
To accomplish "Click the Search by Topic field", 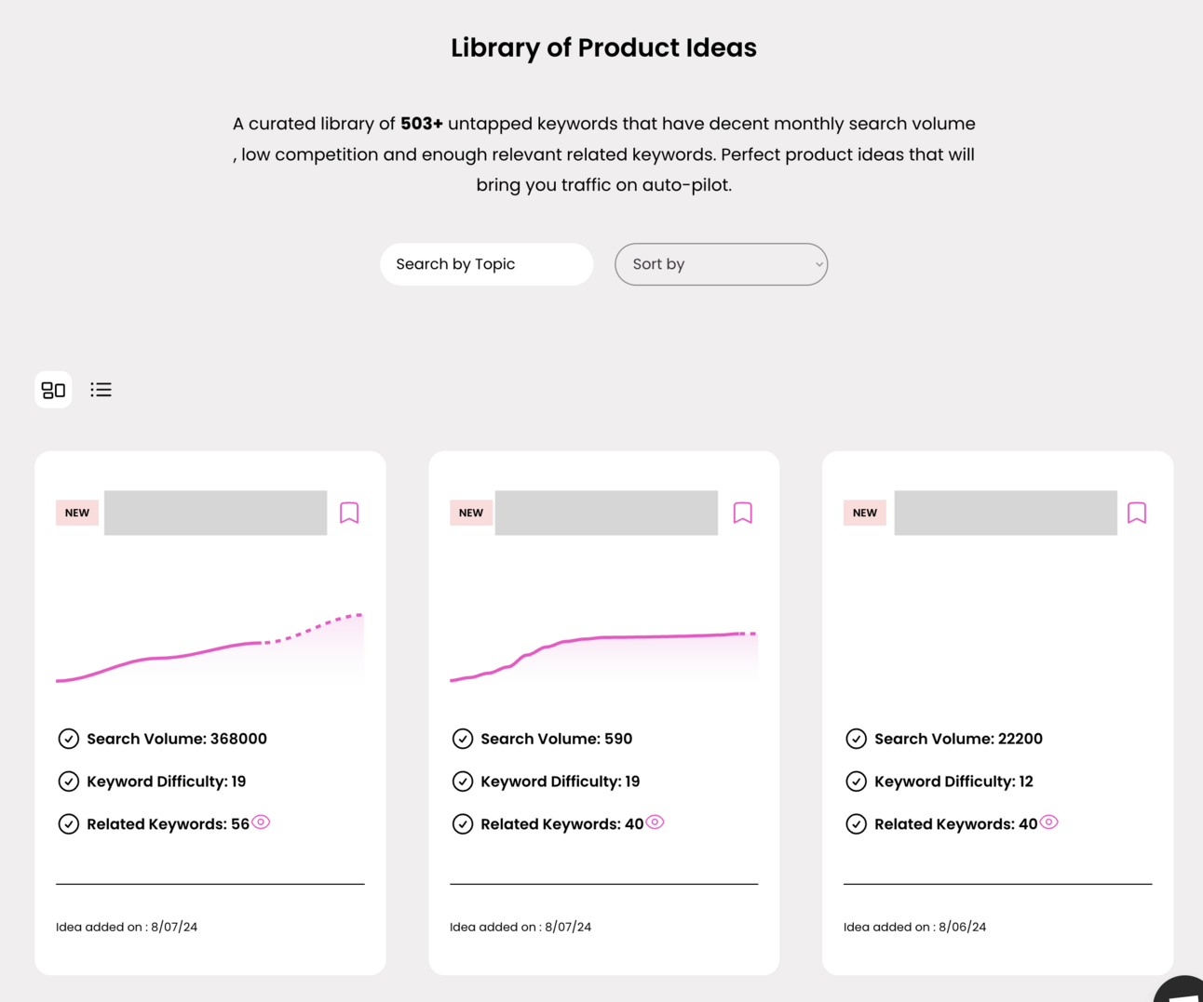I will point(486,264).
